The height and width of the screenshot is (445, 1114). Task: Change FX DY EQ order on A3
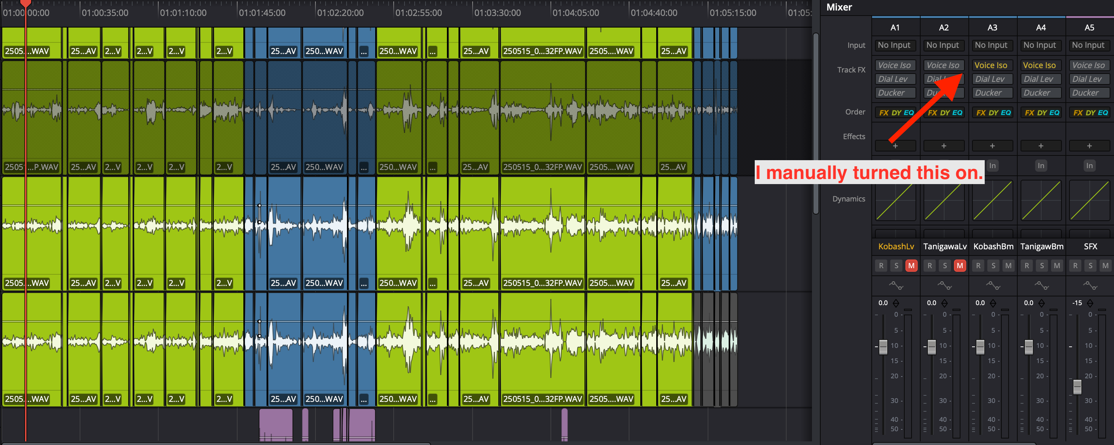point(992,113)
